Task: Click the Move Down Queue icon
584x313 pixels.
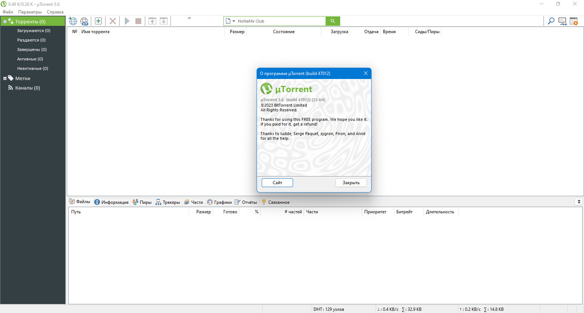Action: [x=164, y=21]
